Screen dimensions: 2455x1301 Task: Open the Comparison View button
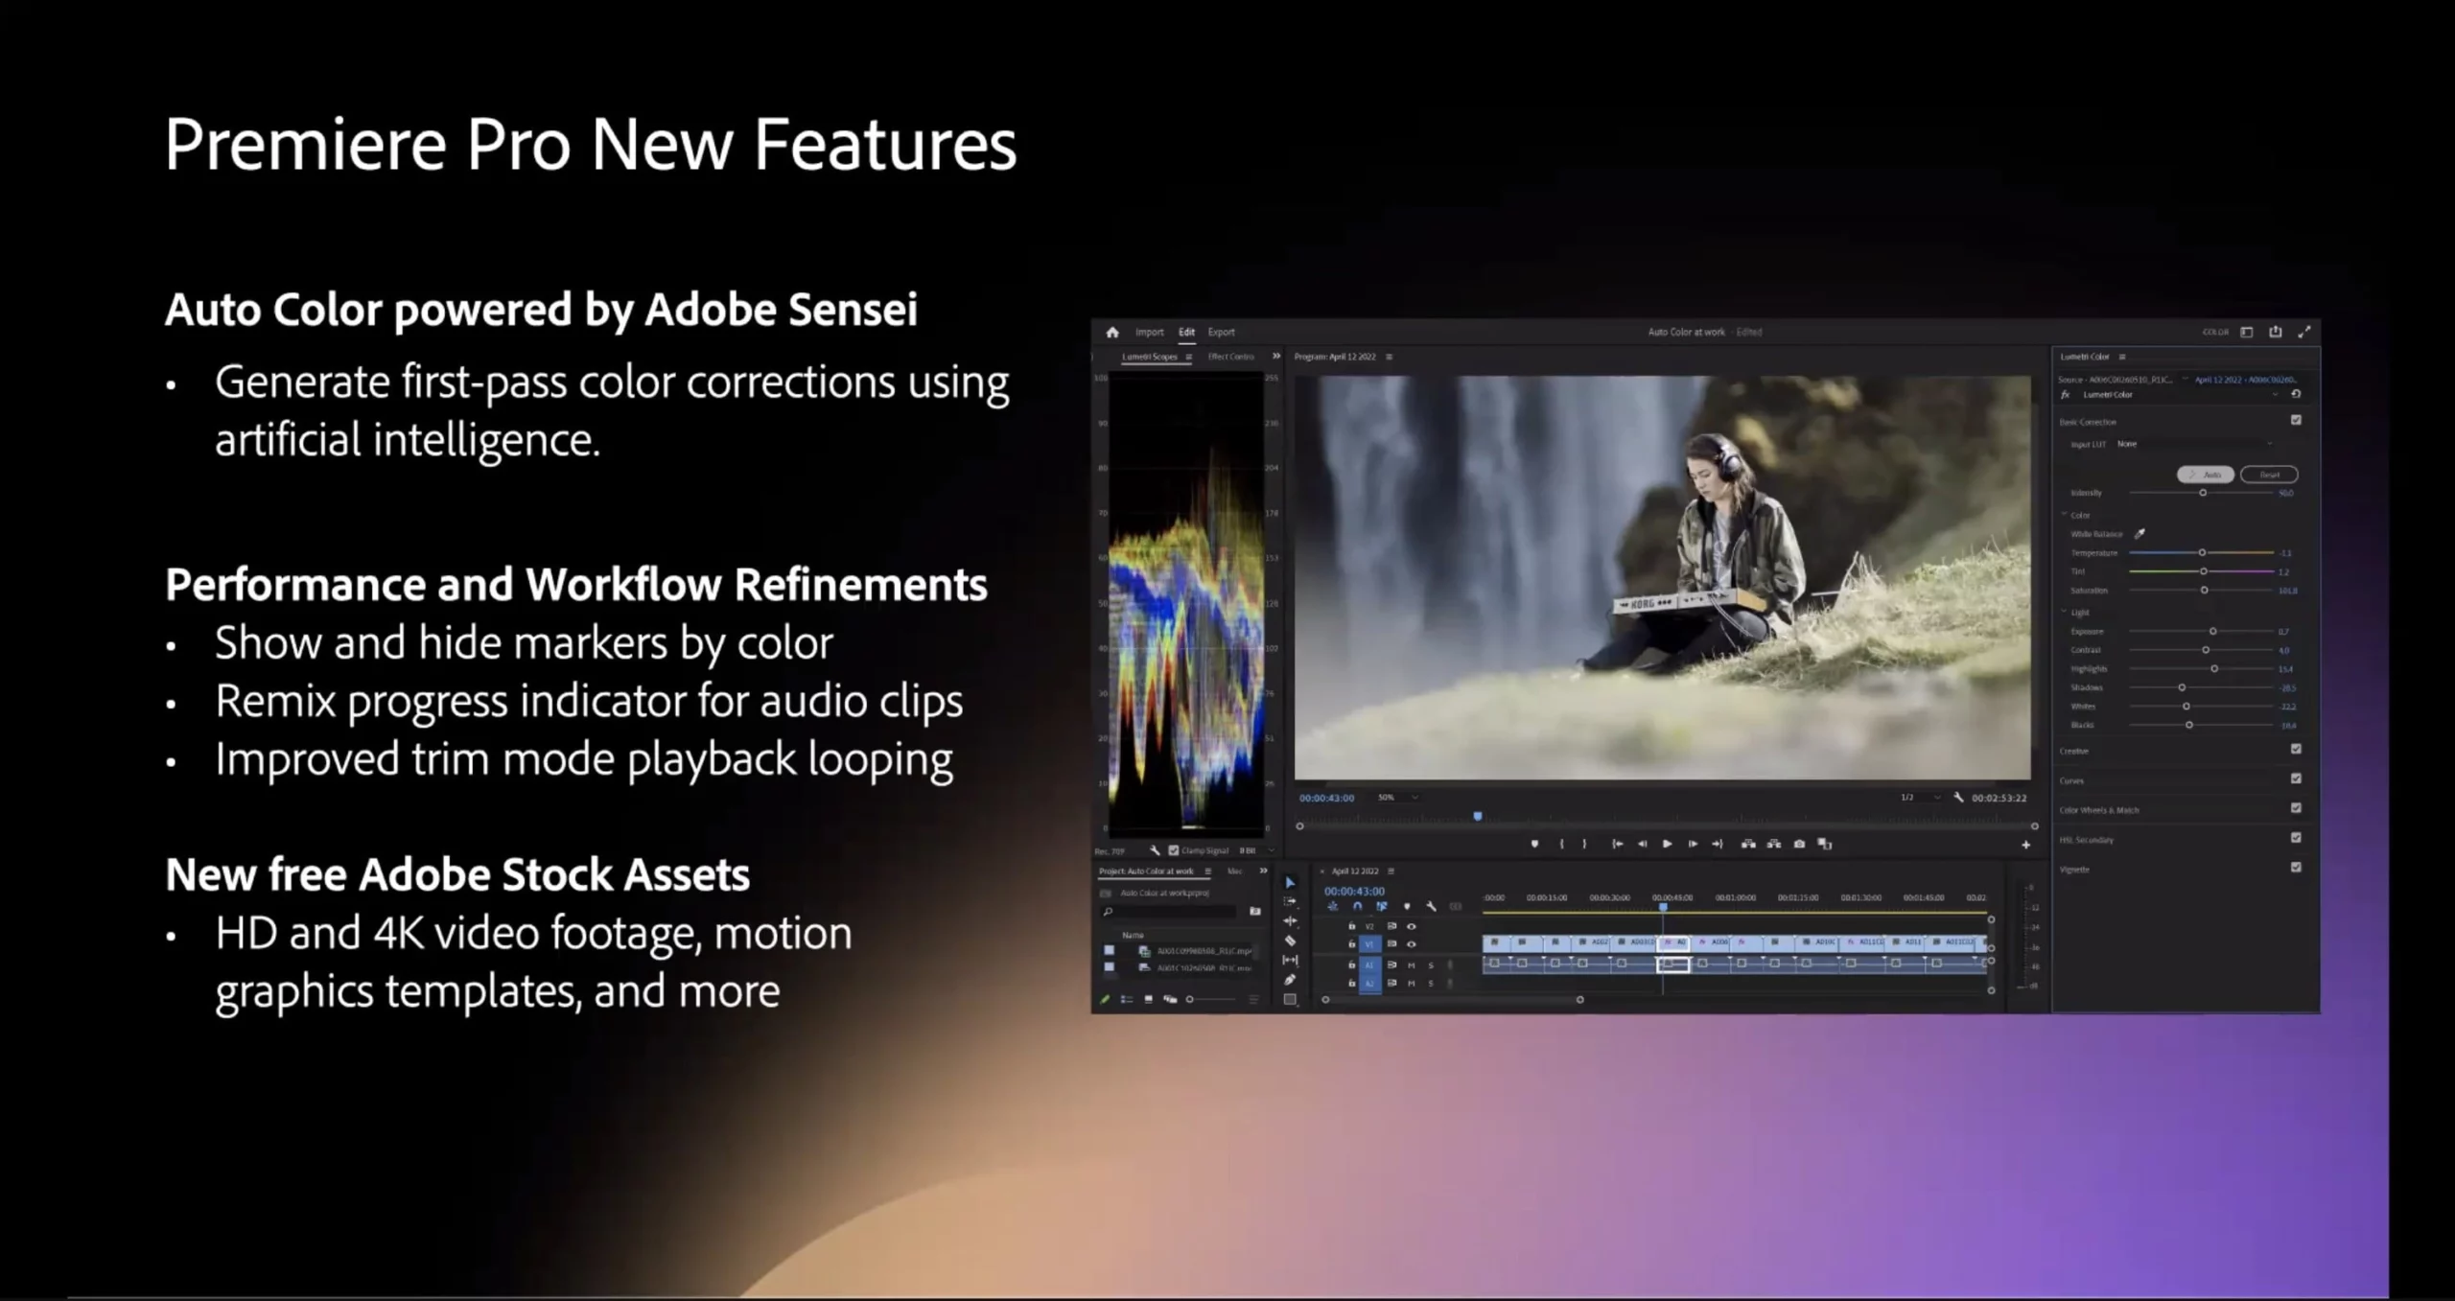1825,844
